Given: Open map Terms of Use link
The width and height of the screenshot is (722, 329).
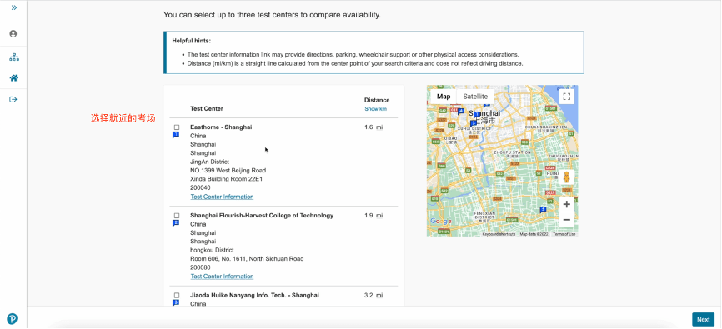Looking at the screenshot, I should coord(564,234).
